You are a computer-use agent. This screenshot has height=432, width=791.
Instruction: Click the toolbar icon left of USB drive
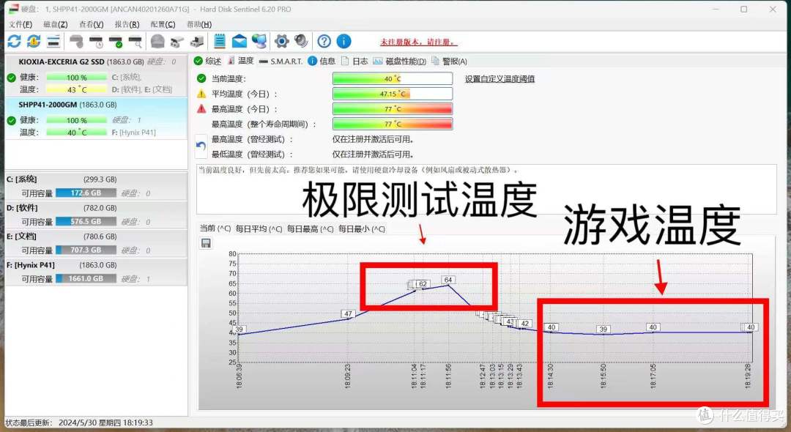click(177, 42)
